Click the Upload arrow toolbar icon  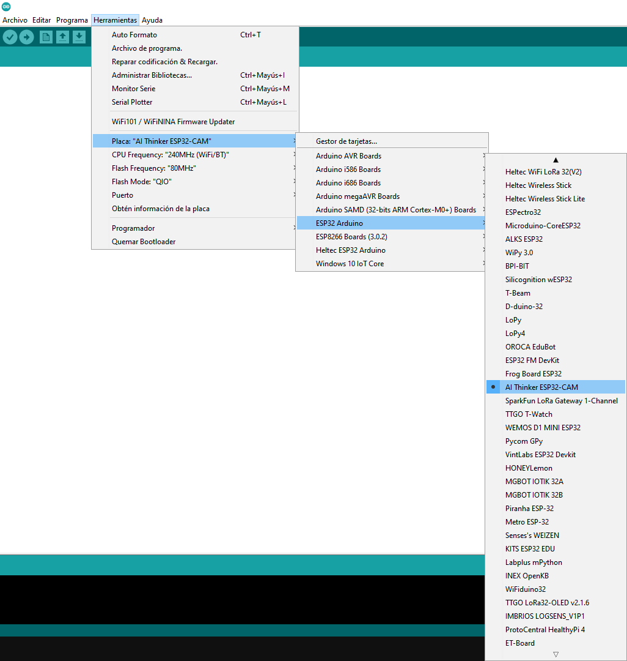pos(26,37)
